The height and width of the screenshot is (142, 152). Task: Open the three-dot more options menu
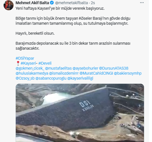point(142,3)
